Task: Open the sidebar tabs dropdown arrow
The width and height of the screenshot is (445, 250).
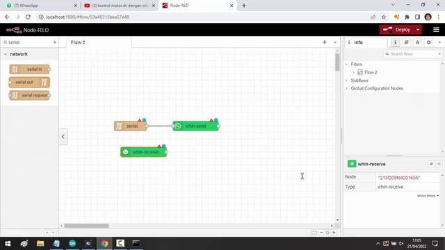Action: tap(439, 42)
